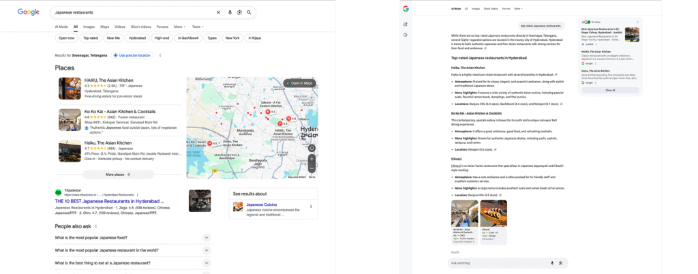Image resolution: width=698 pixels, height=274 pixels.
Task: Open Japanese Cuisine chevron in See results about
Action: (x=311, y=207)
